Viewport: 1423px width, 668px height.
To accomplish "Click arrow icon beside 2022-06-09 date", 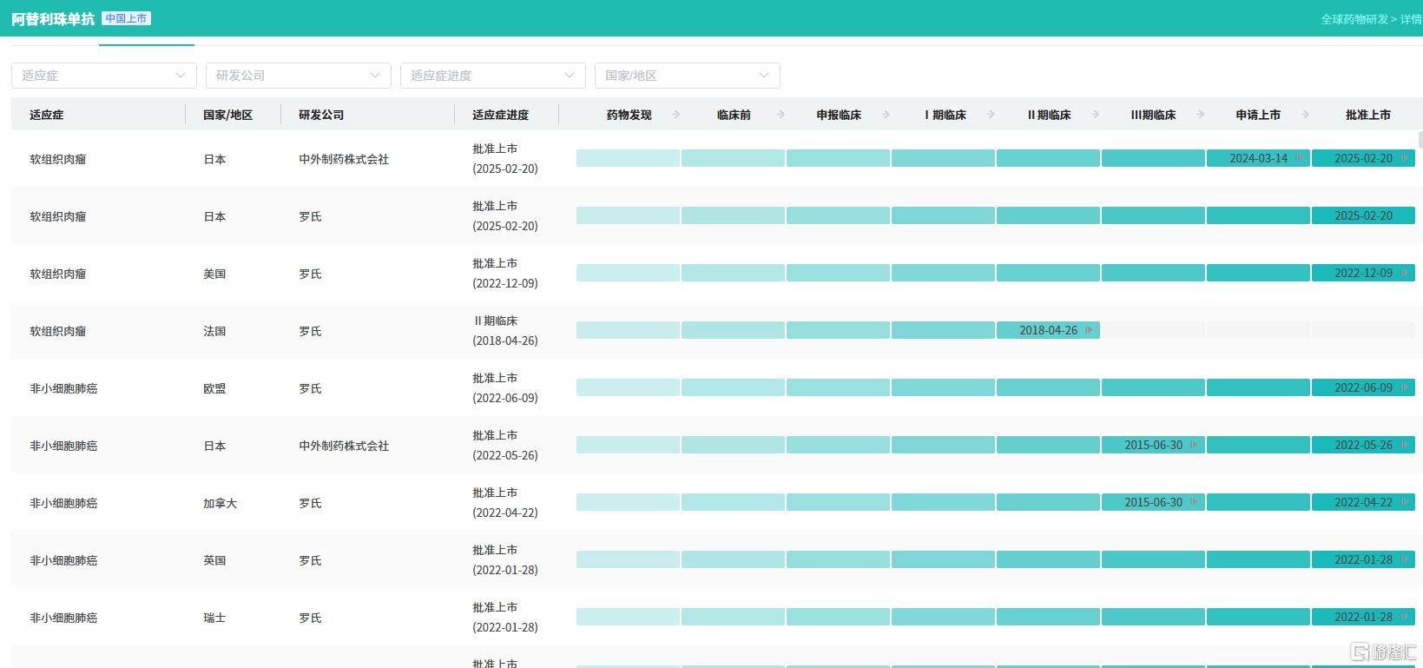I will [1404, 387].
